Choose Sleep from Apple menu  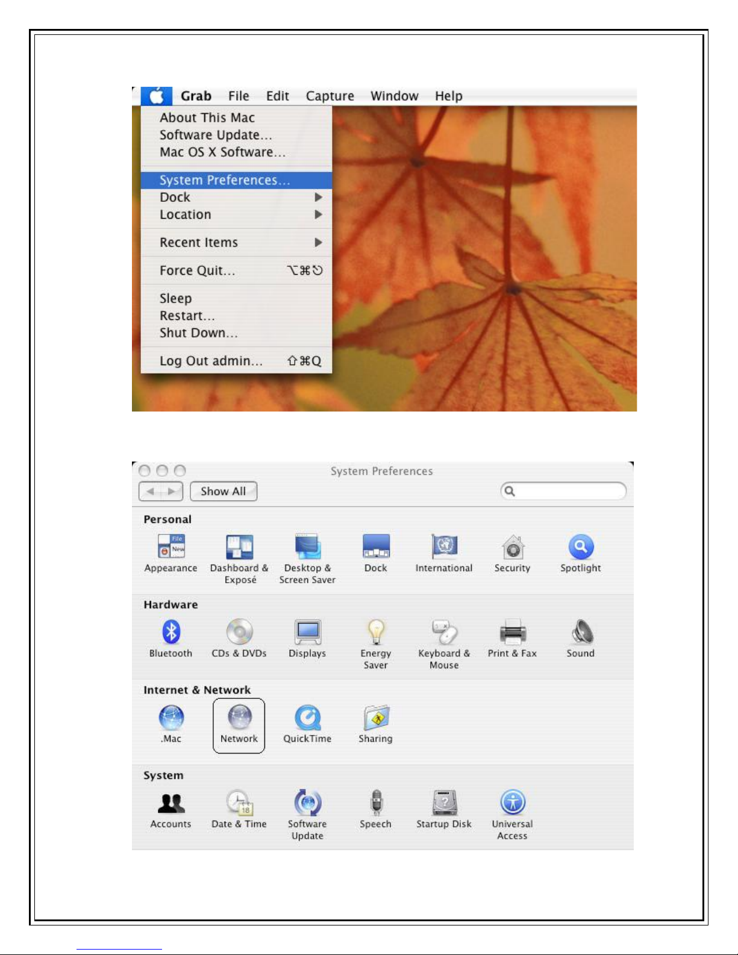[236, 298]
